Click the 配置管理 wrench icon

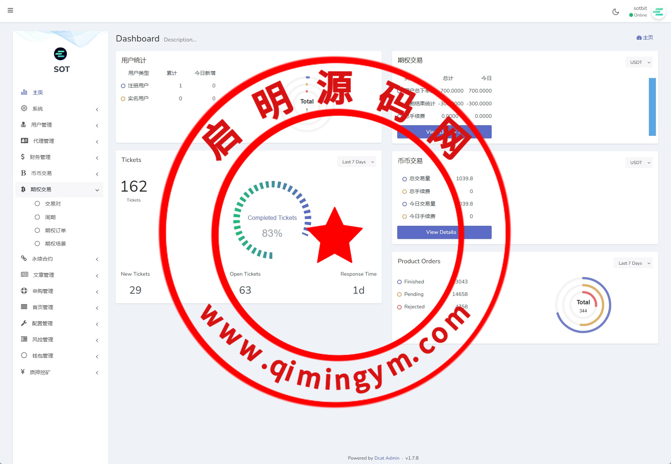(x=24, y=323)
